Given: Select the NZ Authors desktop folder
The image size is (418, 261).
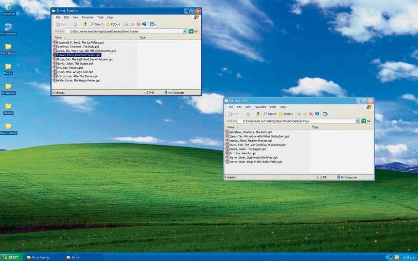Looking at the screenshot, I should coord(8,89).
